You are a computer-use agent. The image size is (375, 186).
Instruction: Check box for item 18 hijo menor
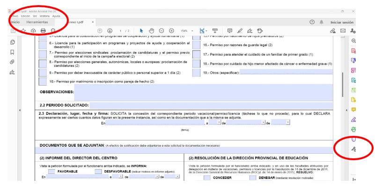pyautogui.click(x=196, y=63)
